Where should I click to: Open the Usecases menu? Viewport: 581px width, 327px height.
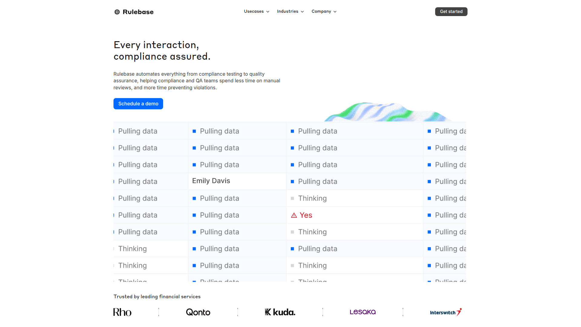(254, 12)
